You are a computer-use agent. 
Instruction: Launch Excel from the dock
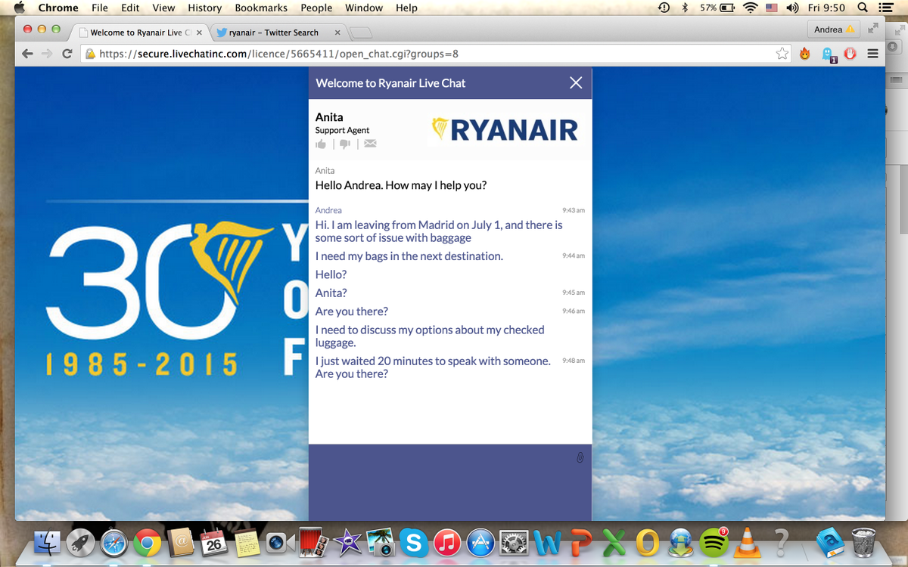615,541
